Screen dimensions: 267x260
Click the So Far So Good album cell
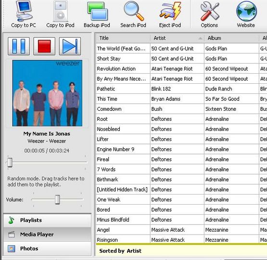[x=231, y=99]
